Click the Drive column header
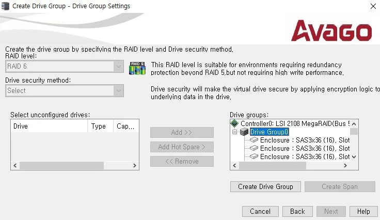Image resolution: width=380 pixels, height=220 pixels. pos(49,126)
